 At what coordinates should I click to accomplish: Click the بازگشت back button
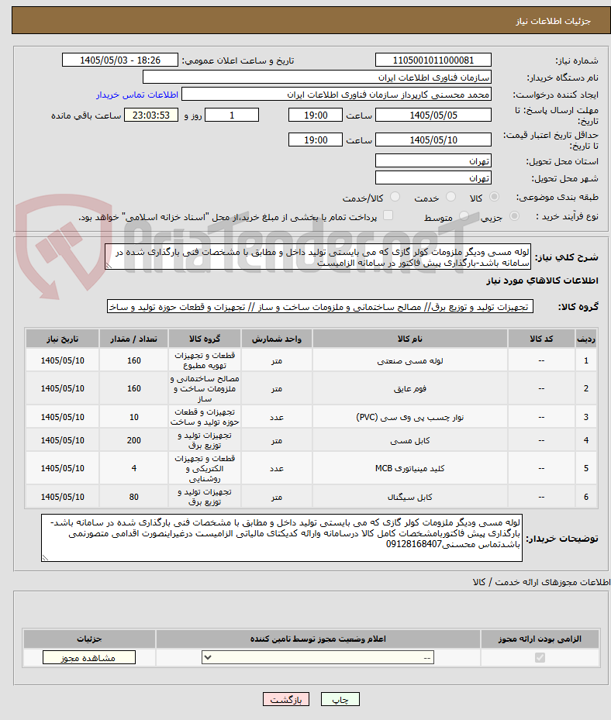286,699
